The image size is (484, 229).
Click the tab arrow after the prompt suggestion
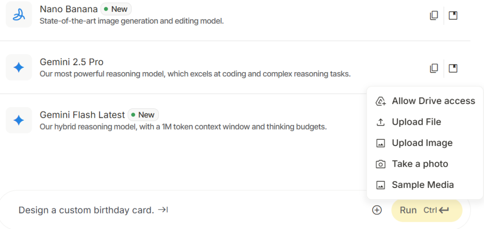pyautogui.click(x=163, y=210)
